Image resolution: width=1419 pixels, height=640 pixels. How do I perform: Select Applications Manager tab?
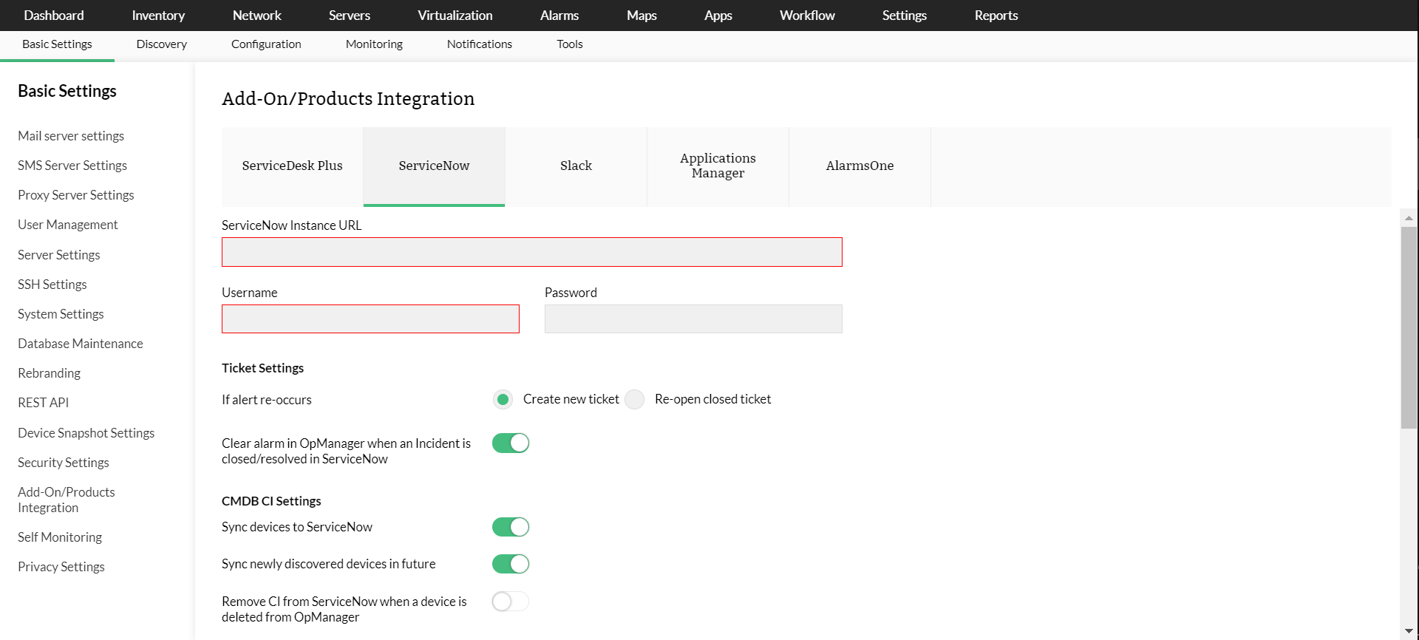pyautogui.click(x=718, y=166)
